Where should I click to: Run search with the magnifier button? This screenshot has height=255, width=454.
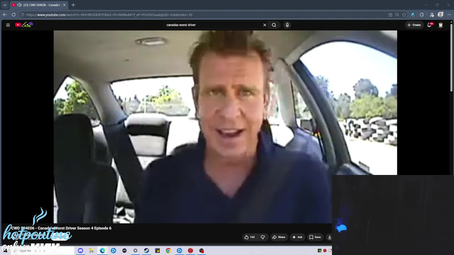tap(274, 25)
